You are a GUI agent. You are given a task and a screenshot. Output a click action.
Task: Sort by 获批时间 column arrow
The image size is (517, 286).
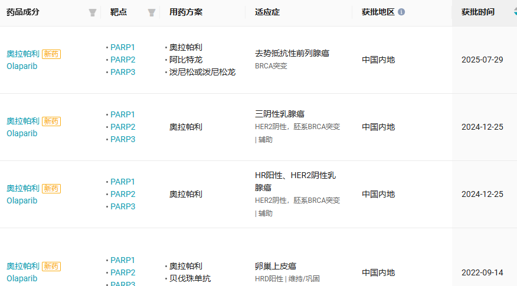coord(515,12)
